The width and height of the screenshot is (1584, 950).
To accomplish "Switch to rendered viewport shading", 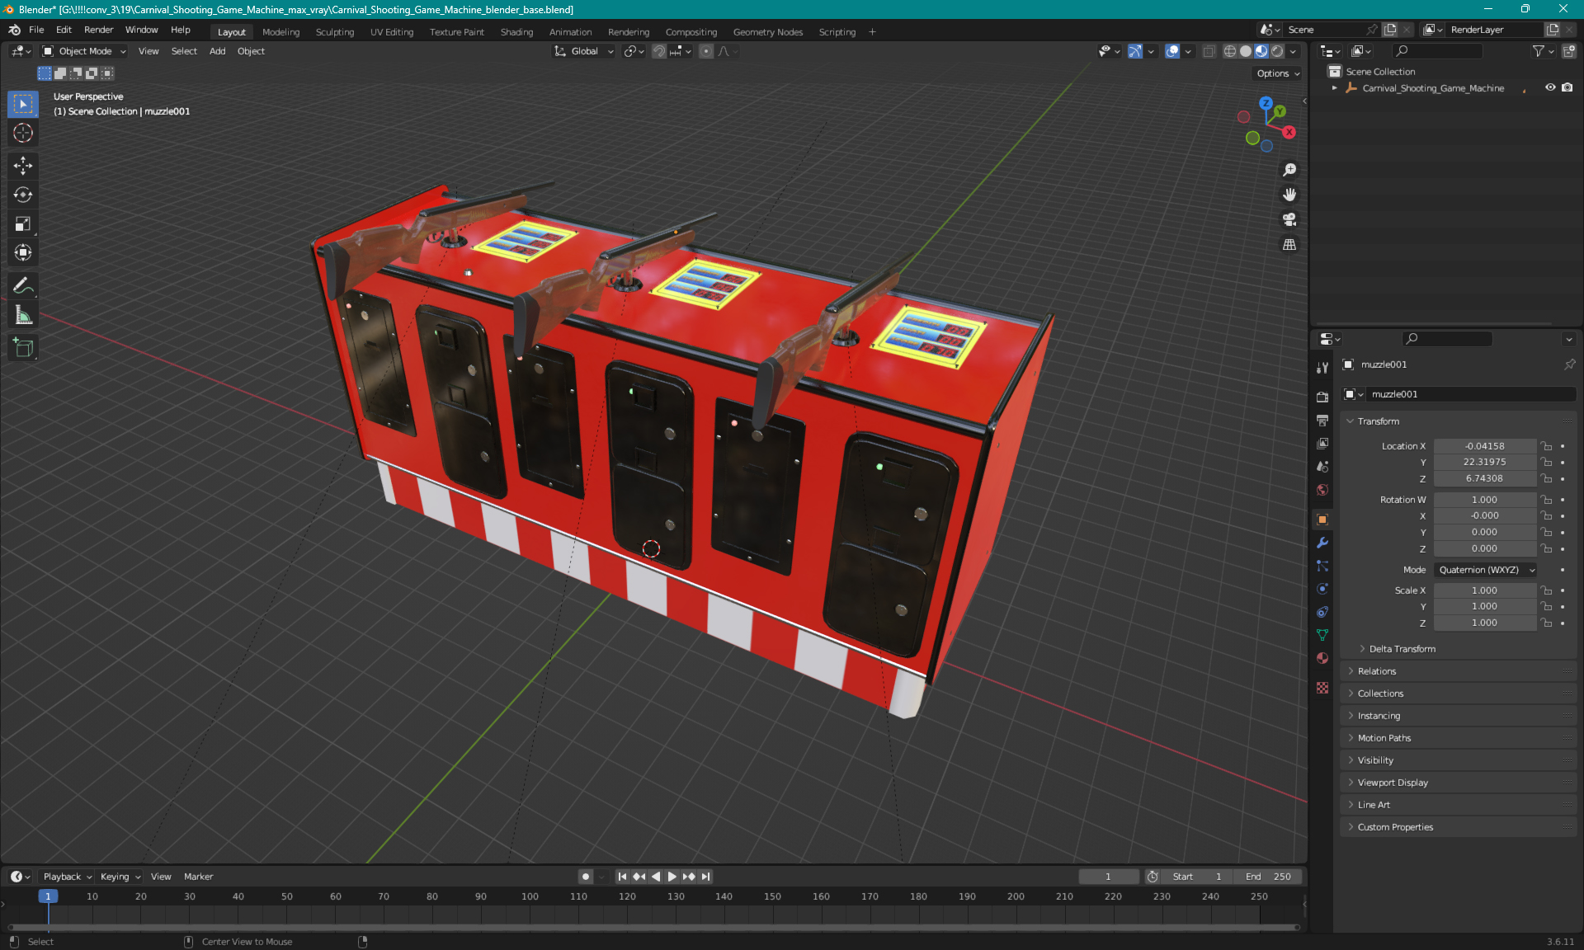I will tap(1277, 51).
